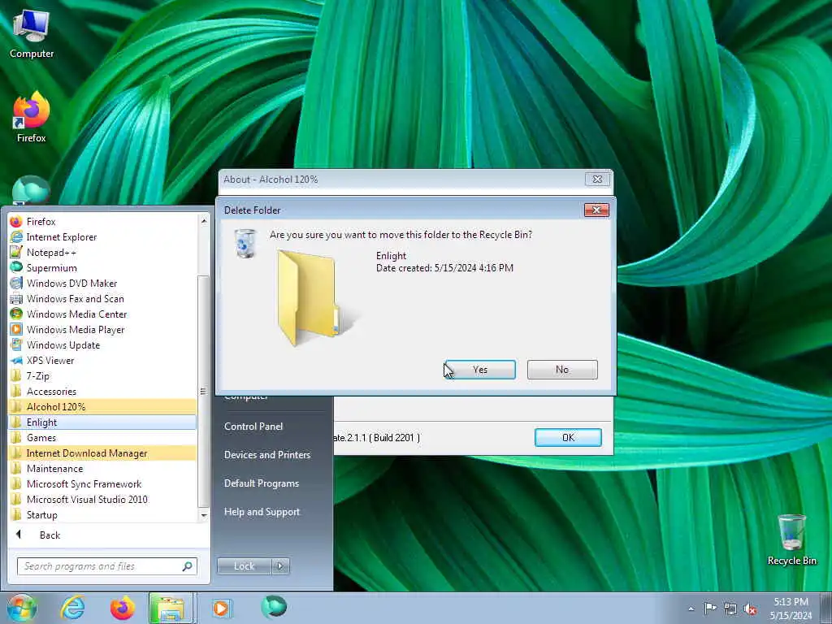Image resolution: width=832 pixels, height=624 pixels.
Task: Expand the Maintenance folder
Action: 103,469
